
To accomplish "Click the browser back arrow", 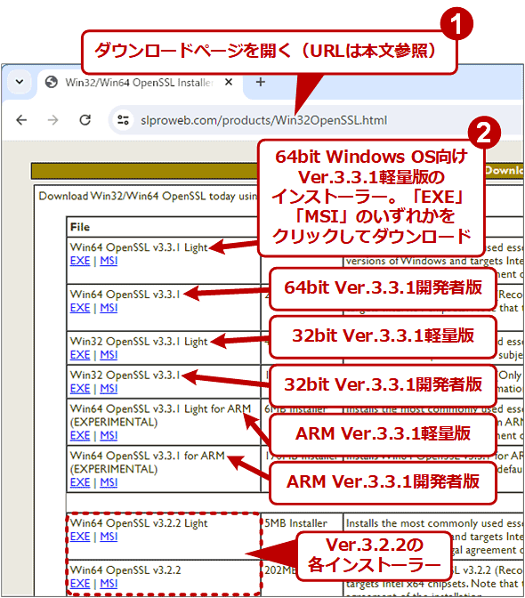I will (21, 120).
